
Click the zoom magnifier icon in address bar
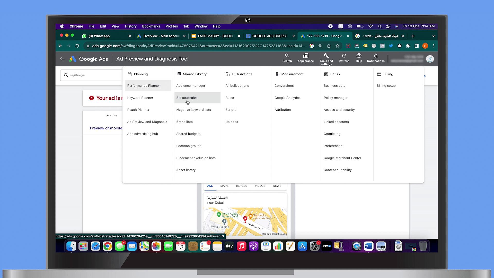320,46
